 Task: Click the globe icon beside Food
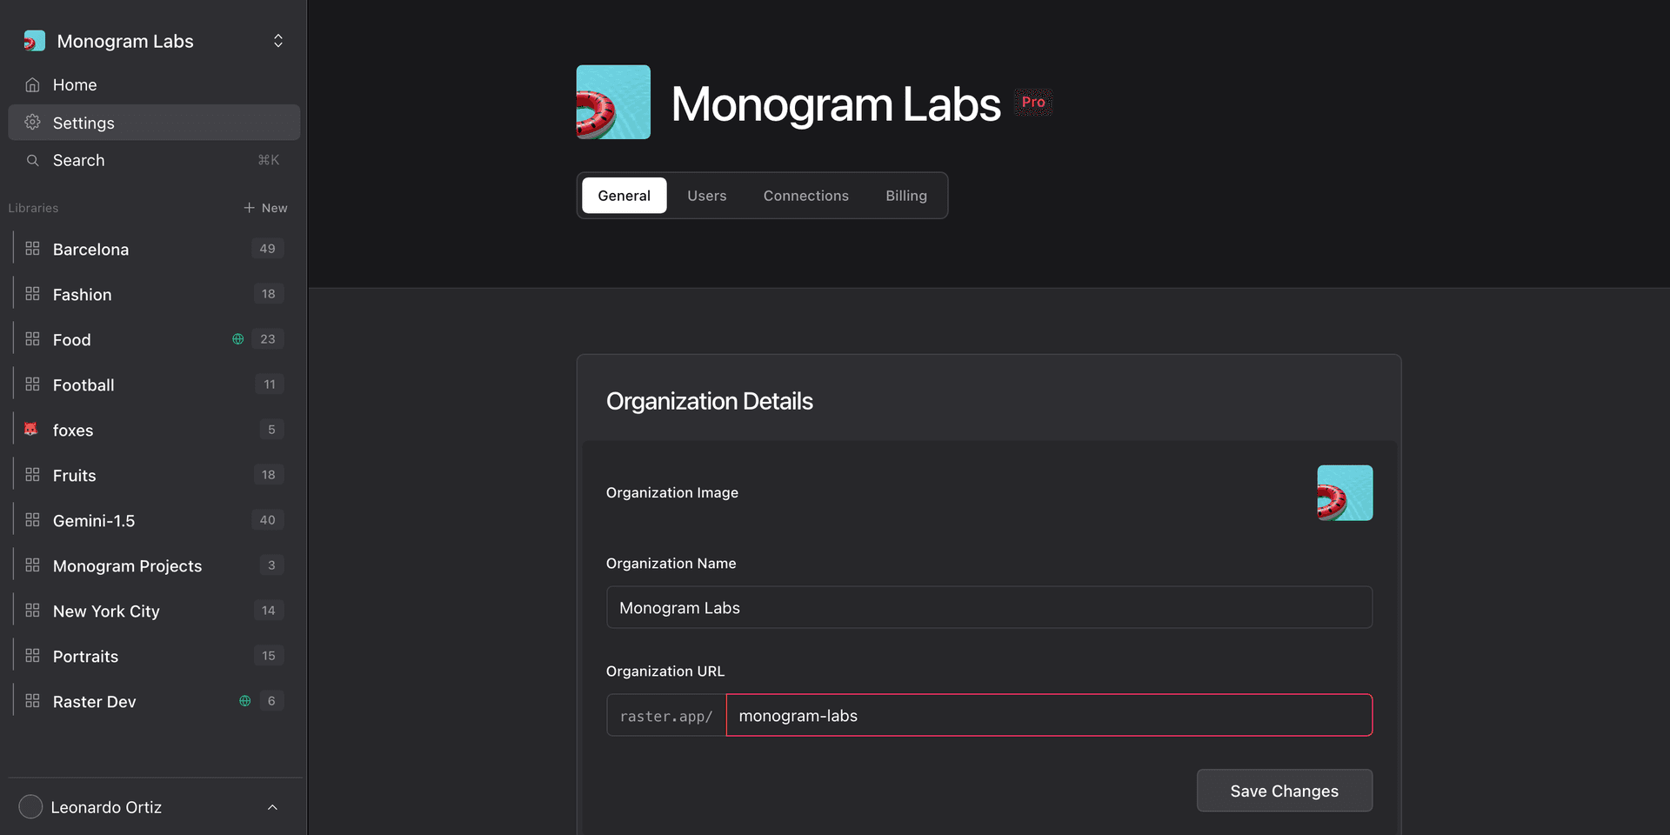[237, 339]
